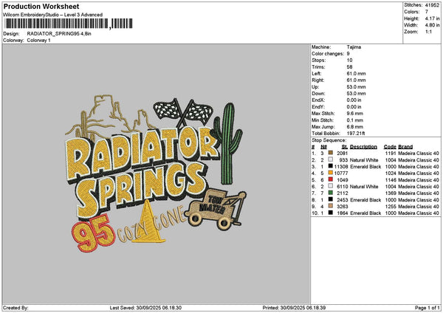Click the 'Stop Sequence:' heading

(x=329, y=140)
